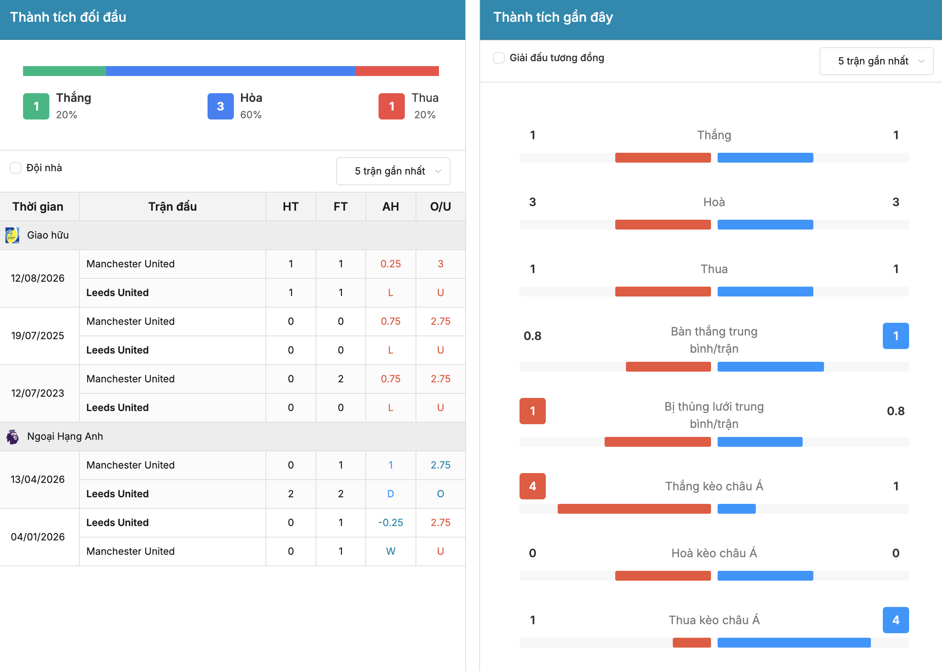Click the blue Hòa count badge
This screenshot has height=671, width=942.
[x=220, y=106]
